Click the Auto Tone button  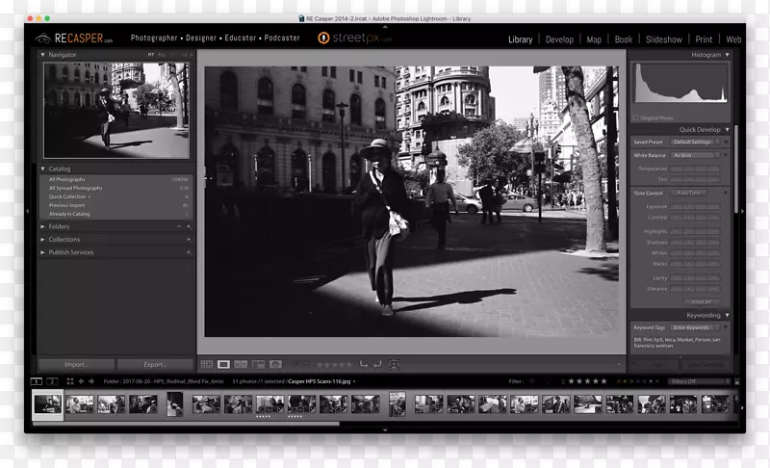coord(688,193)
